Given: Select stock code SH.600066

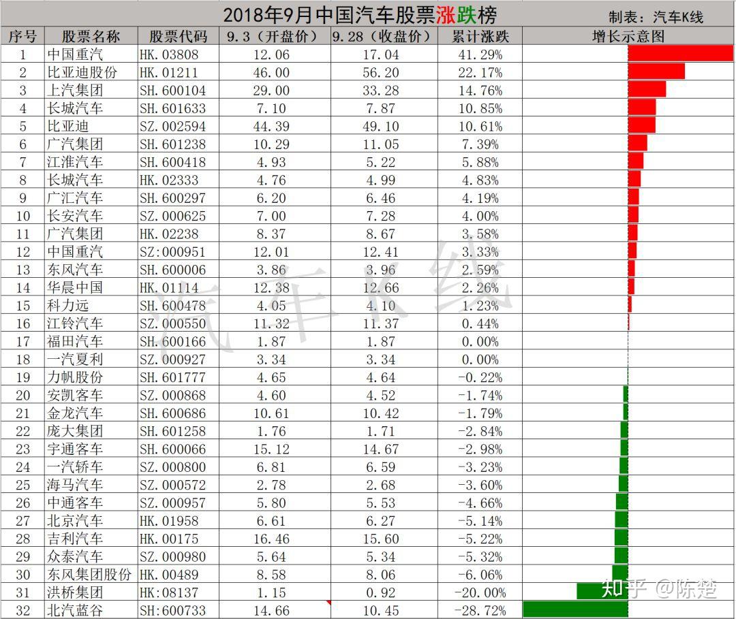Looking at the screenshot, I should click(172, 449).
